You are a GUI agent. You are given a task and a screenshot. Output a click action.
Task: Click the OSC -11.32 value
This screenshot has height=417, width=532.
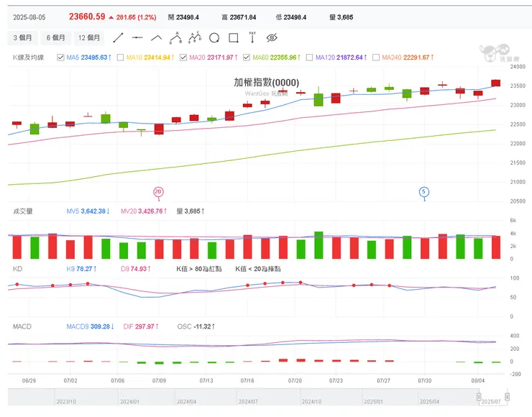tap(196, 326)
